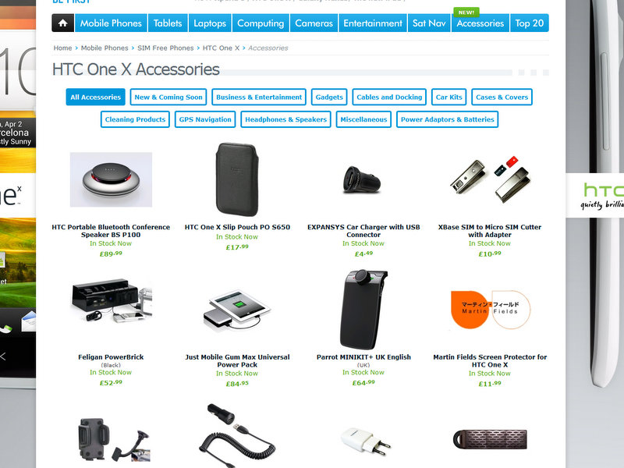Open the Laptops navigation tab
Viewport: 624px width, 468px height.
[210, 23]
